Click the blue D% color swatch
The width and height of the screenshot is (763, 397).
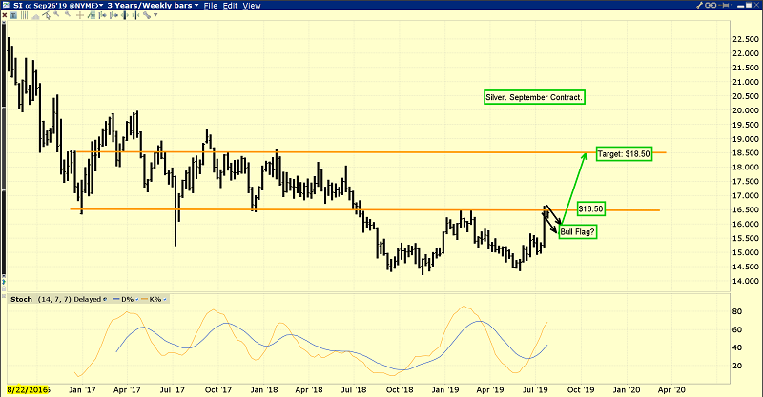click(115, 299)
